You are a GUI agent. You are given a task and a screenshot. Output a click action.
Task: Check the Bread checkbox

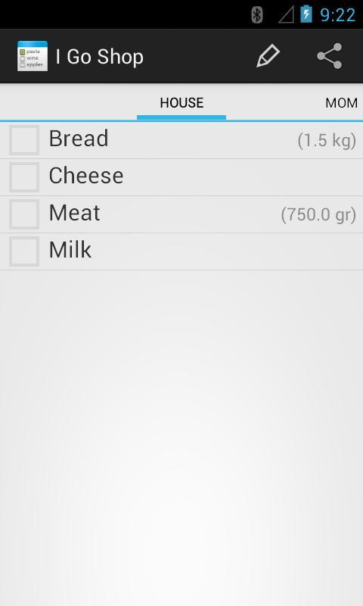tap(24, 140)
